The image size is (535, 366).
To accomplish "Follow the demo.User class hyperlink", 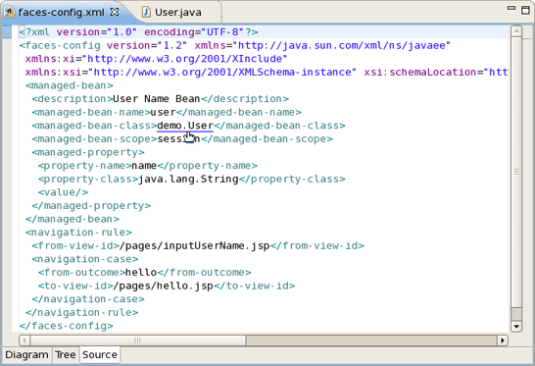I will (185, 126).
